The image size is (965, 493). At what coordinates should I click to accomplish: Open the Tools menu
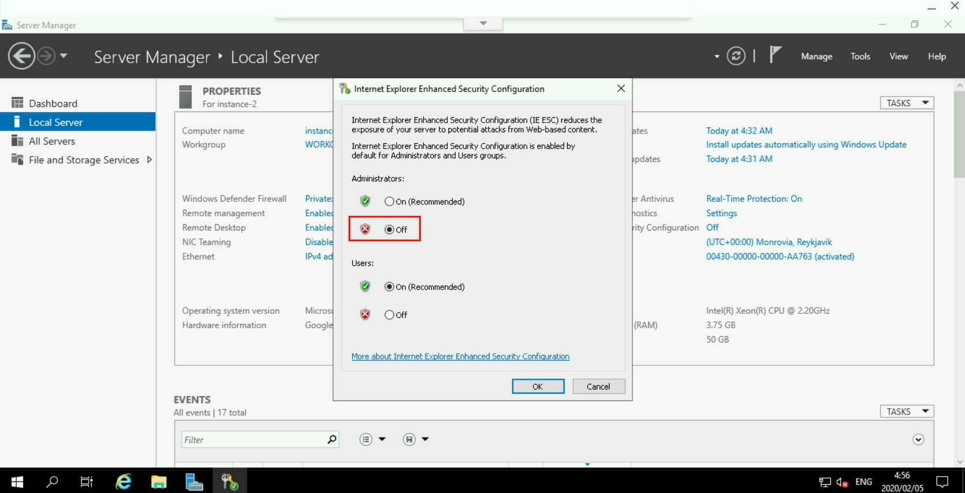pyautogui.click(x=860, y=56)
